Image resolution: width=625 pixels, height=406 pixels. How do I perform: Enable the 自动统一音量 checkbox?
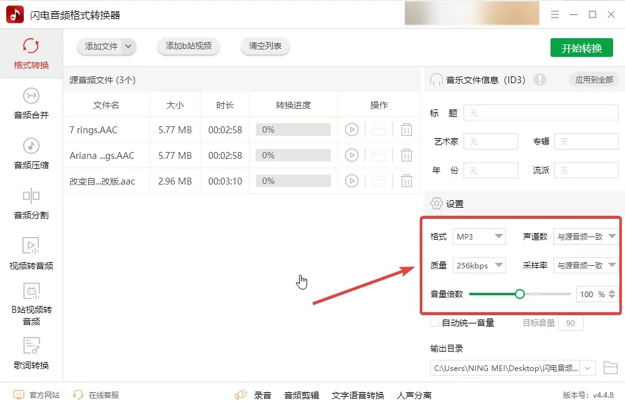pos(435,322)
